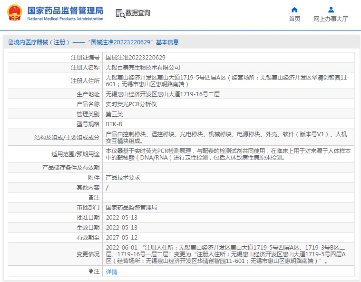Open the 数据查询 text label
Viewport: 361px width, 282px height.
138,13
